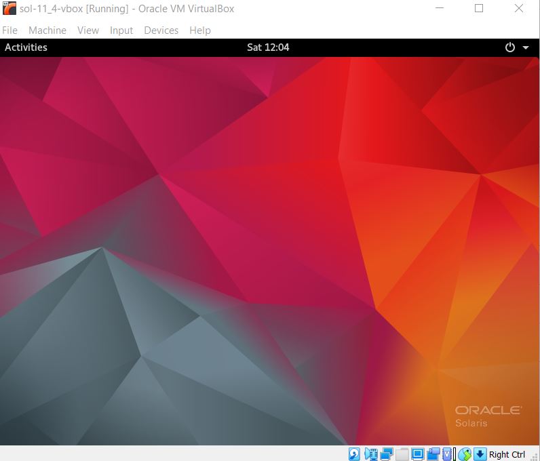Toggle mouse integration status icon
Screen dimensions: 540x461
pos(465,454)
